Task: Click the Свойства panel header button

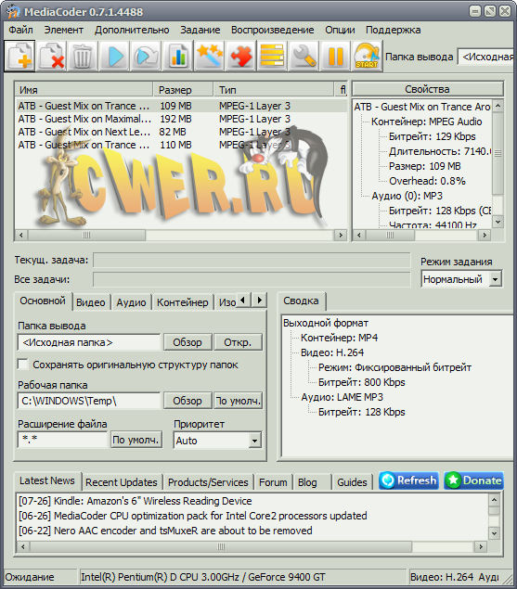Action: [x=428, y=89]
